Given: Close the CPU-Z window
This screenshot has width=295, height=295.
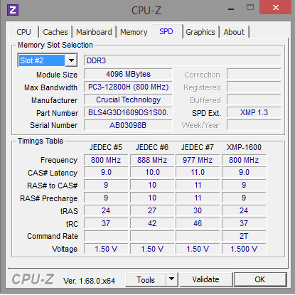Looking at the screenshot, I should click(x=275, y=8).
